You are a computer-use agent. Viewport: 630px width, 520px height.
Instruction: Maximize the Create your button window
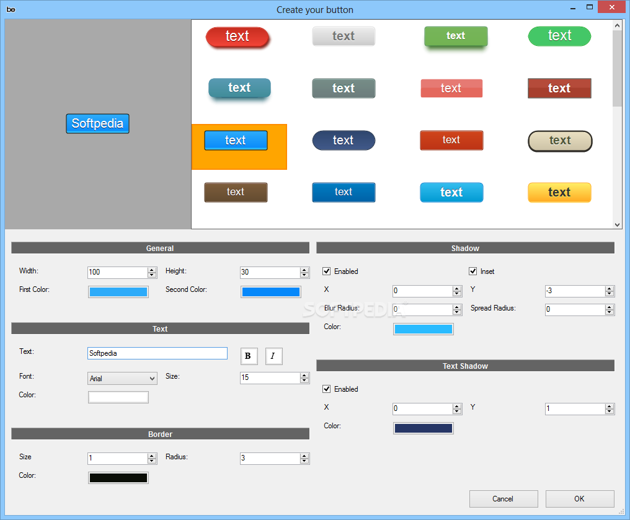point(590,7)
